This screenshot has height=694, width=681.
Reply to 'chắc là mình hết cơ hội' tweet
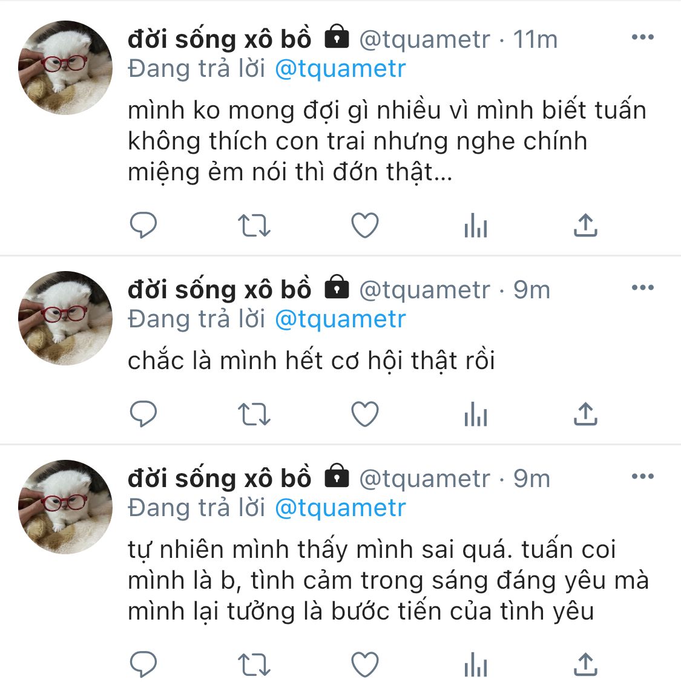[143, 414]
